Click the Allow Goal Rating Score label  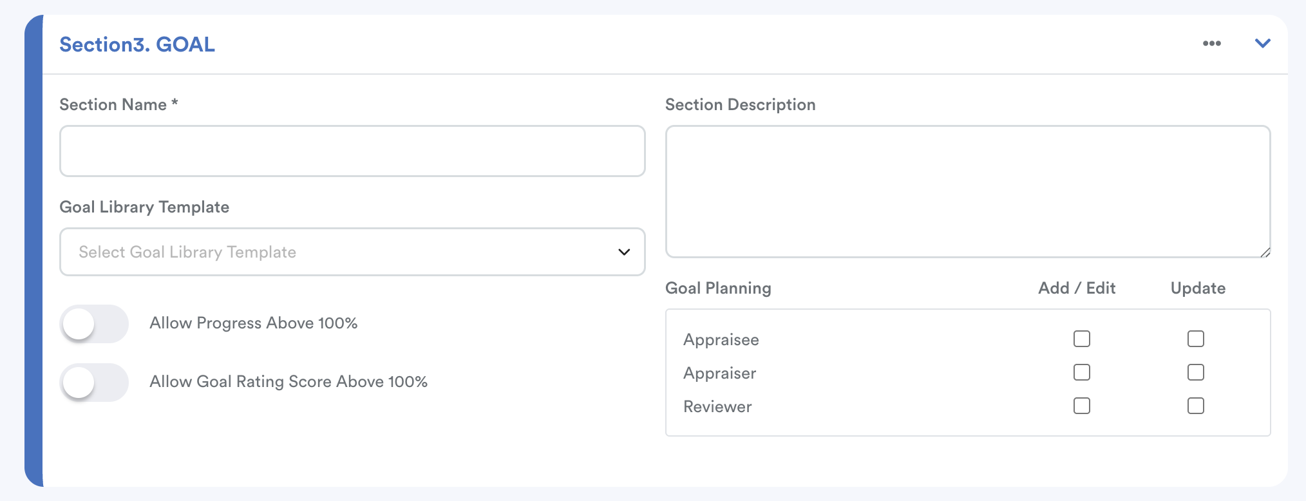point(288,382)
